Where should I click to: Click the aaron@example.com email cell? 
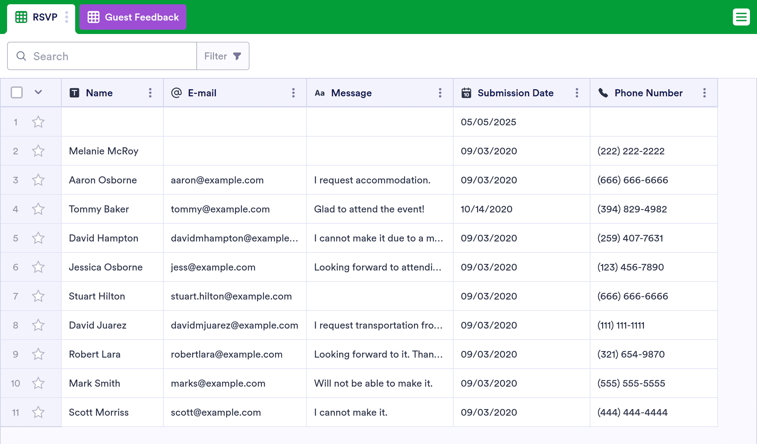[x=217, y=180]
